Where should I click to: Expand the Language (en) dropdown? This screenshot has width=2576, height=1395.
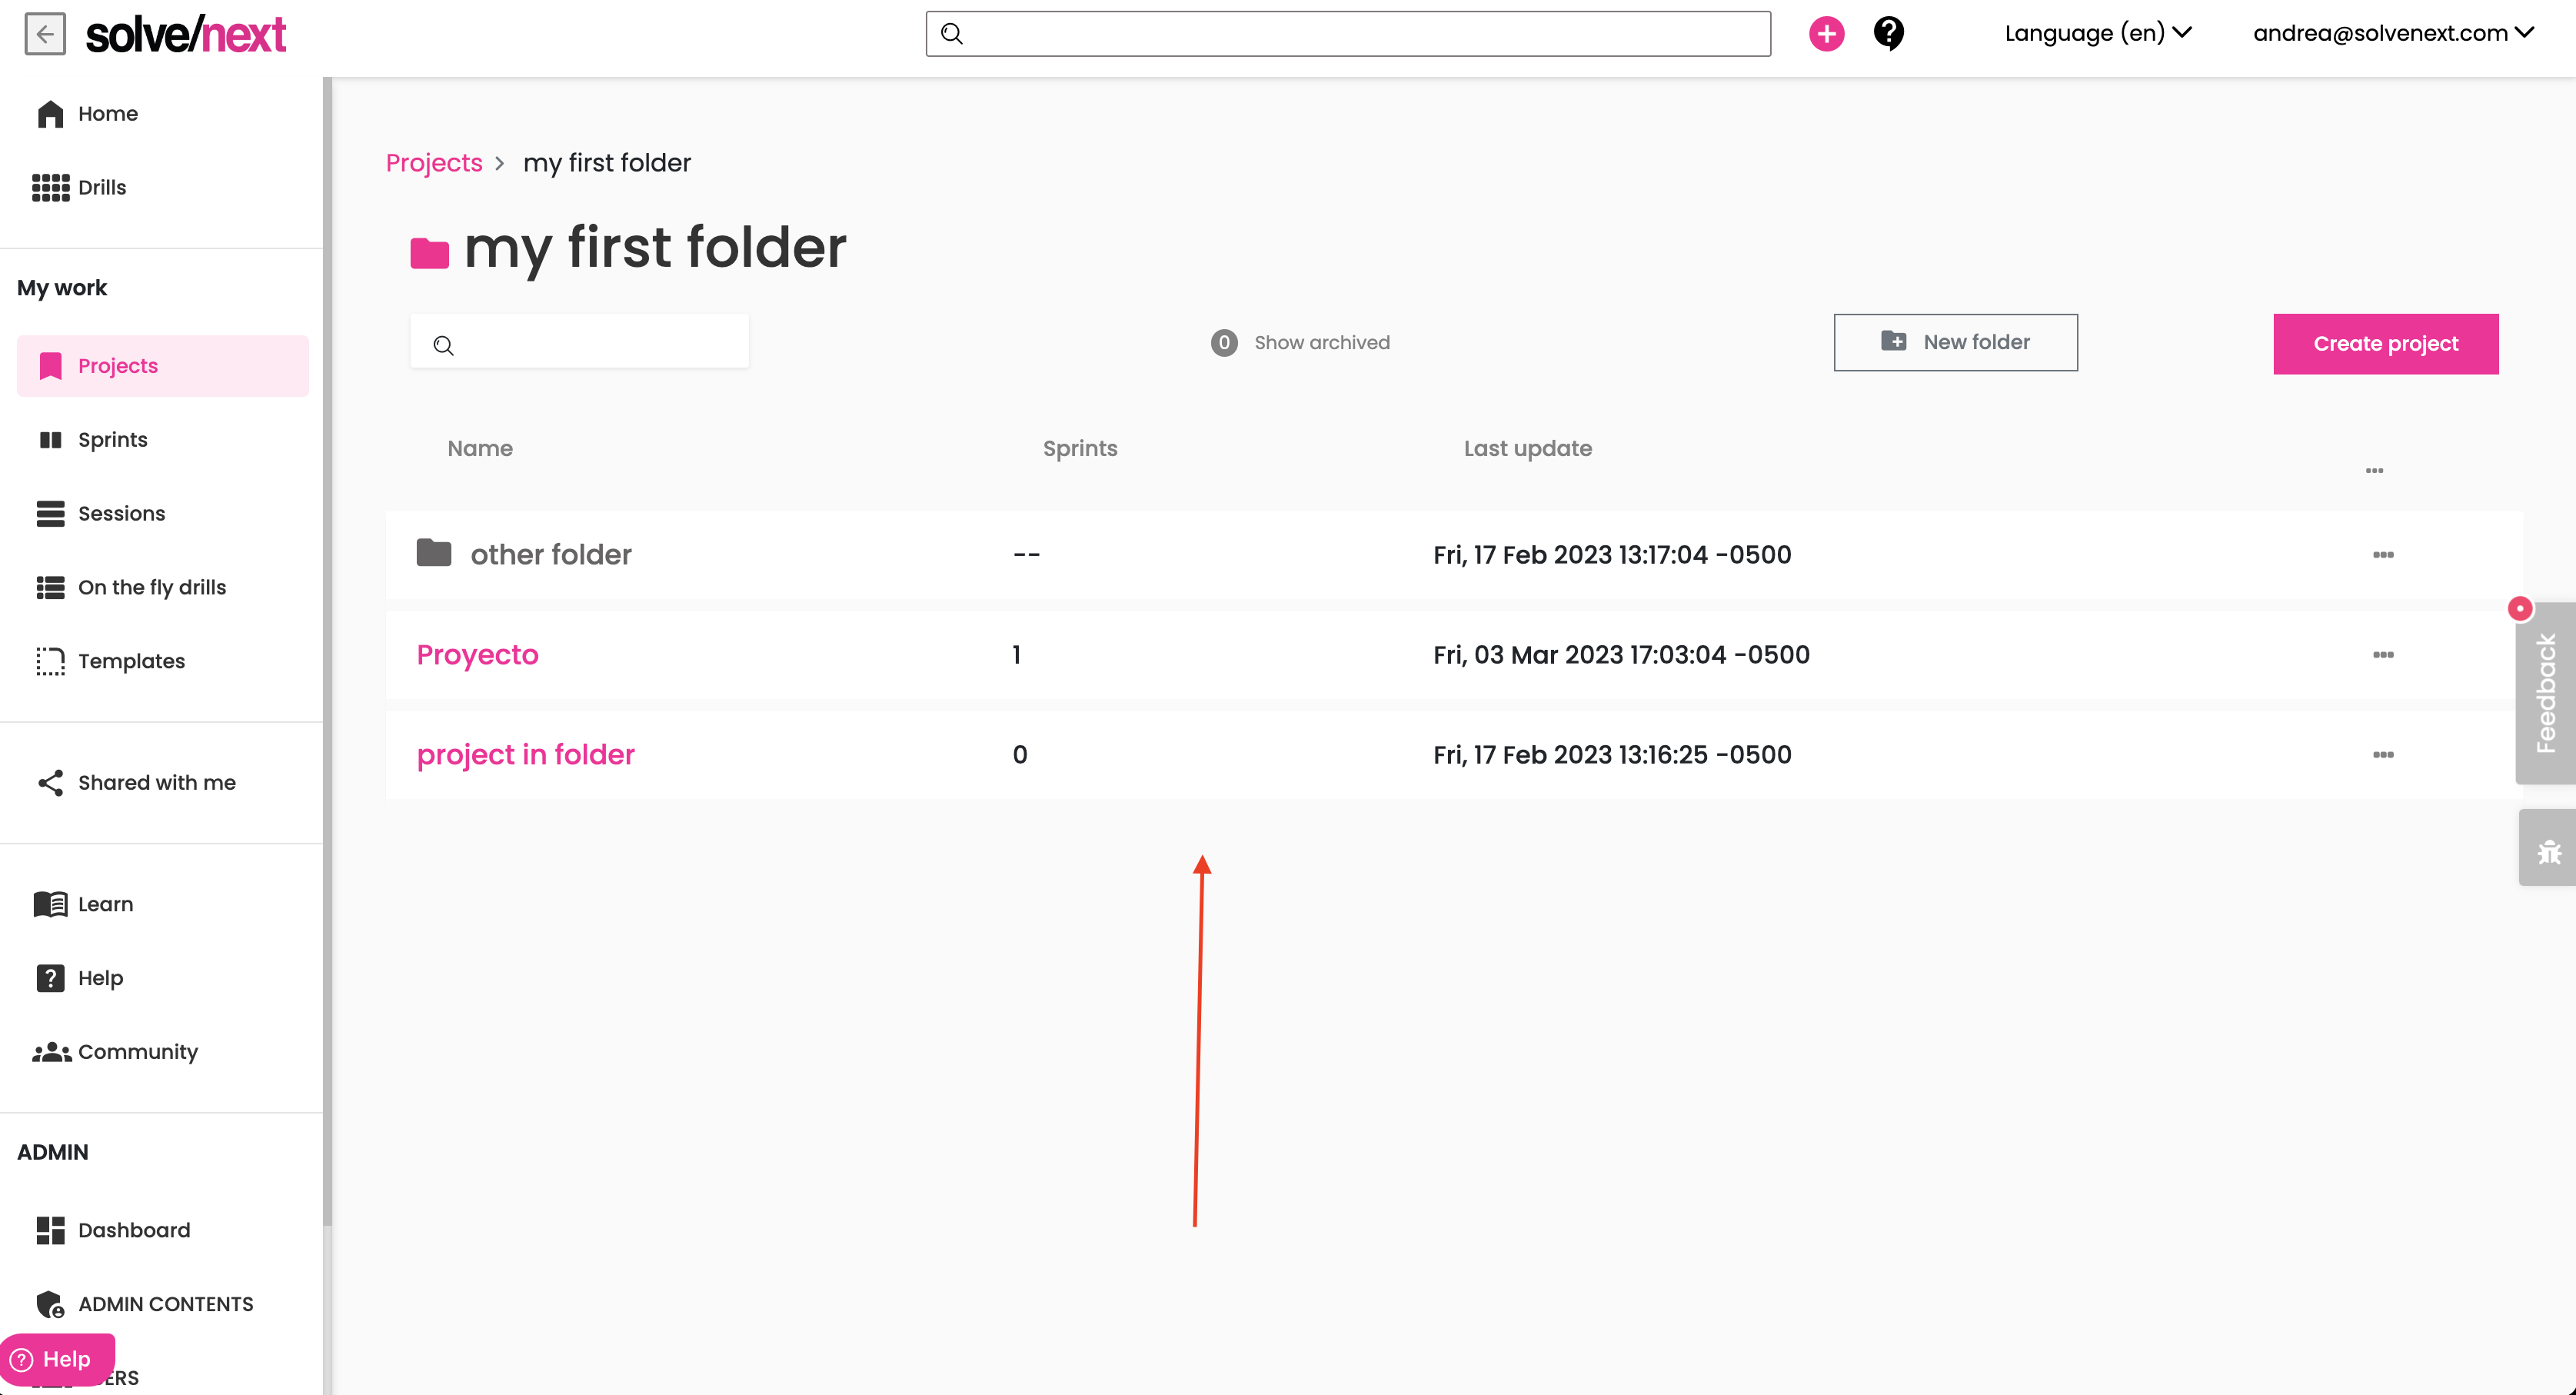[x=2097, y=33]
